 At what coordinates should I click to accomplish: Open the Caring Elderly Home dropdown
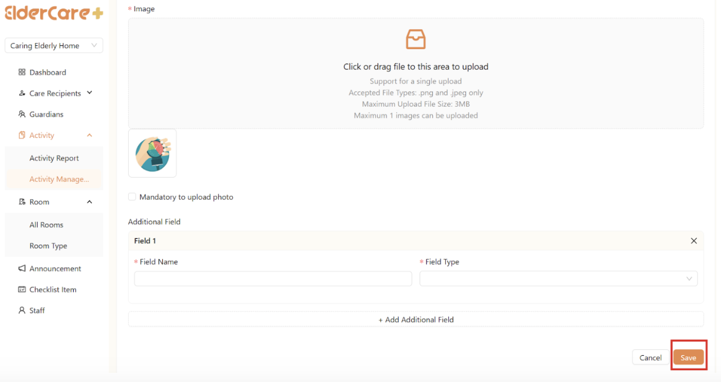[54, 46]
